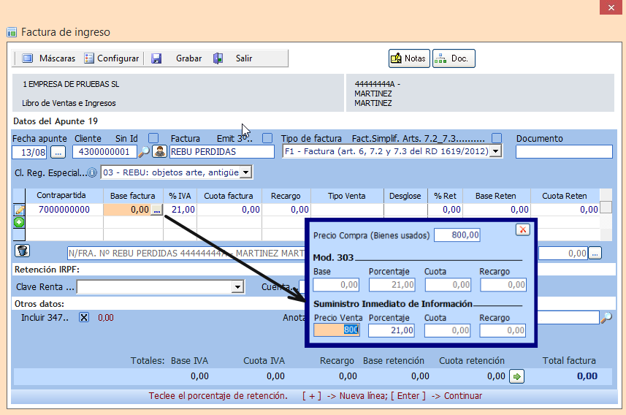The height and width of the screenshot is (415, 626).
Task: Click green plus add-line icon
Action: pos(19,222)
